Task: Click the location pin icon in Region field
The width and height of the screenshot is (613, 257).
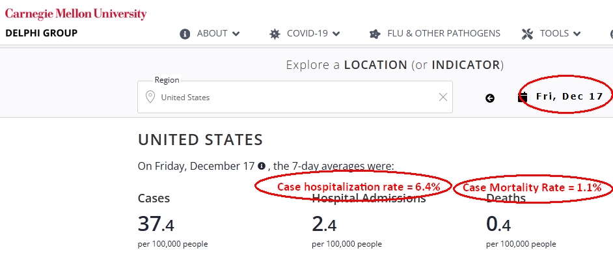Action: (150, 97)
